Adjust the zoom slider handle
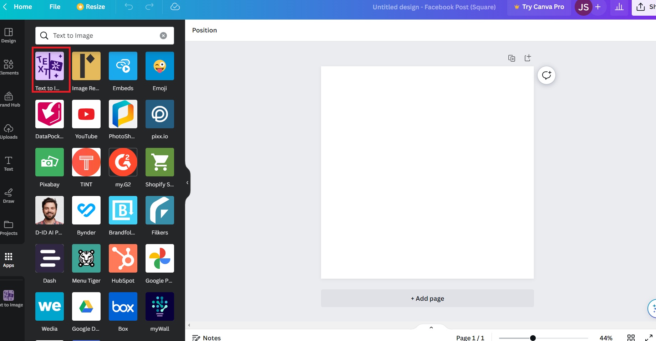 (533, 338)
